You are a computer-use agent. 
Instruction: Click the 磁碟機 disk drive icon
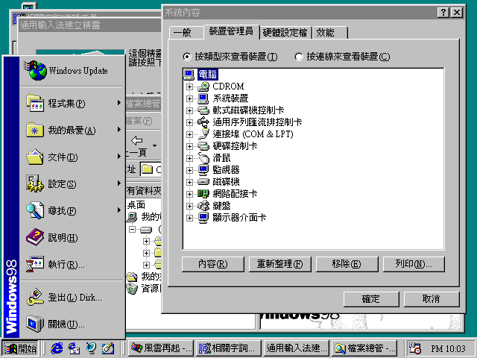tap(203, 182)
